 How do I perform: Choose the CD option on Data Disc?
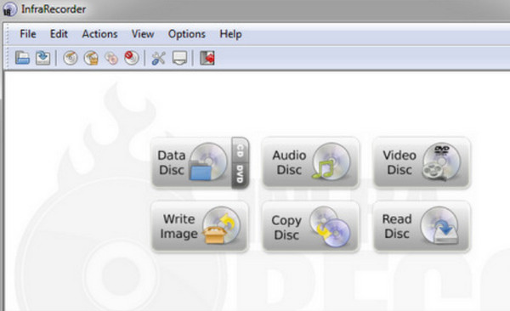pos(240,150)
